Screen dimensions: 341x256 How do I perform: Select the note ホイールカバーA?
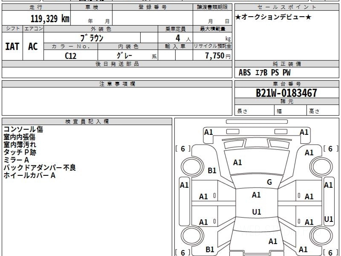[x=29, y=175]
